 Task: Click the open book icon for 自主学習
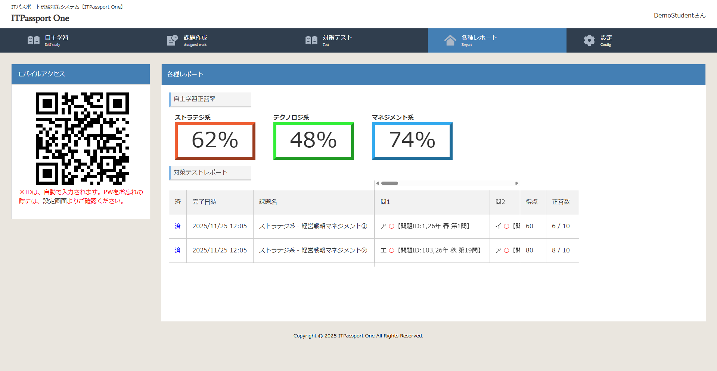pyautogui.click(x=34, y=40)
